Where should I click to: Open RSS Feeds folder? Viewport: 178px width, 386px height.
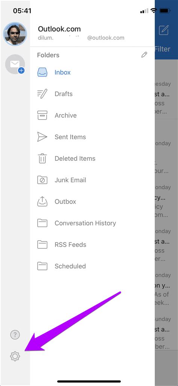tap(92, 245)
